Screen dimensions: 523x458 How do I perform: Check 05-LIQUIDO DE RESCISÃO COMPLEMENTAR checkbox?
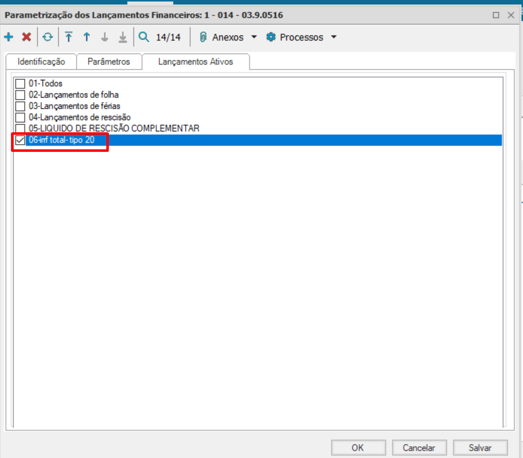(x=20, y=128)
